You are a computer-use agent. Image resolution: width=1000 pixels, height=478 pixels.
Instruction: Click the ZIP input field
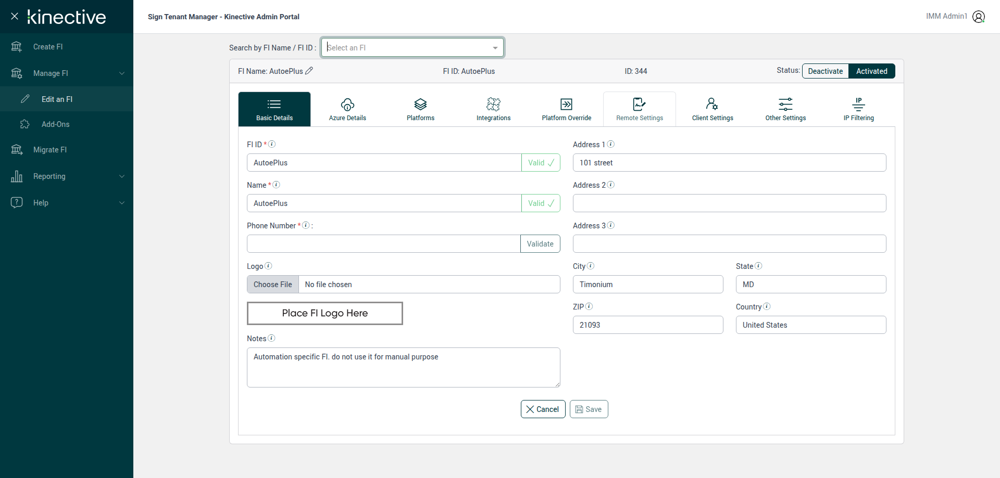coord(648,325)
